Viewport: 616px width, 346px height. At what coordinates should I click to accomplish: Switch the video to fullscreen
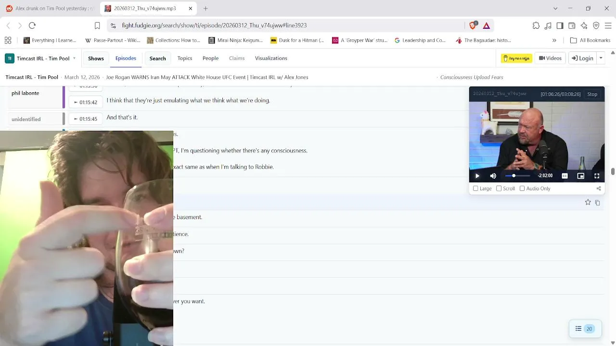point(597,176)
